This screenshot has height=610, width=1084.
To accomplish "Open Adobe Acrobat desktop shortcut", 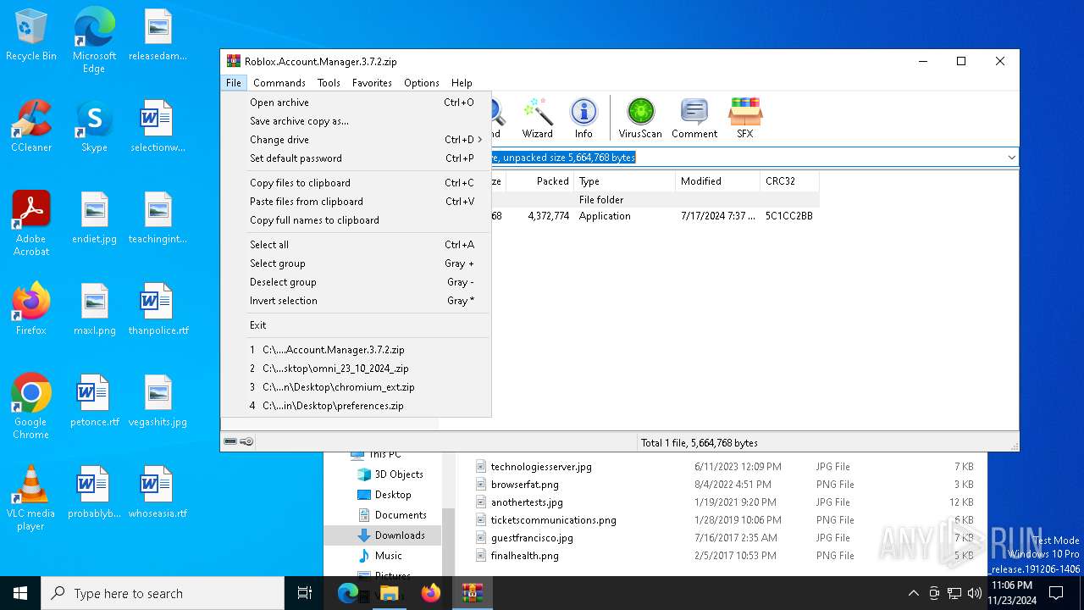I will tap(31, 223).
